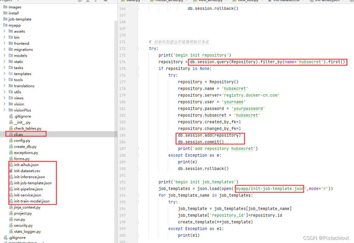The width and height of the screenshot is (354, 243).
Task: Click the forms.py file icon
Action: click(11, 158)
